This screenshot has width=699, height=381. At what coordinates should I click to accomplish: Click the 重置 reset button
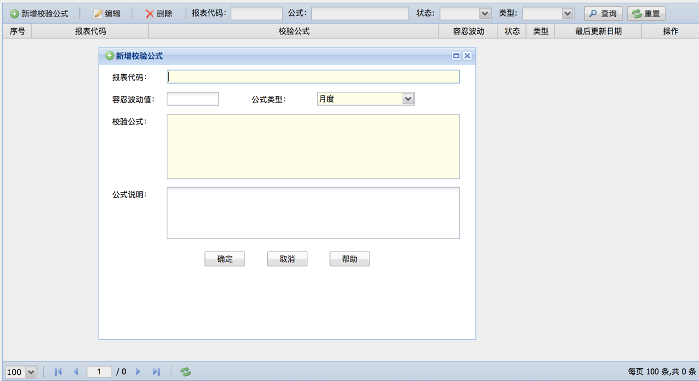click(x=646, y=14)
